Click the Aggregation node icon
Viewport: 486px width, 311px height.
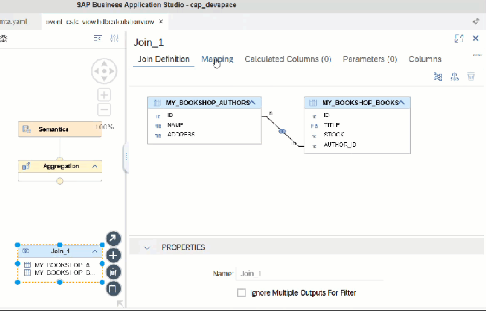point(26,167)
